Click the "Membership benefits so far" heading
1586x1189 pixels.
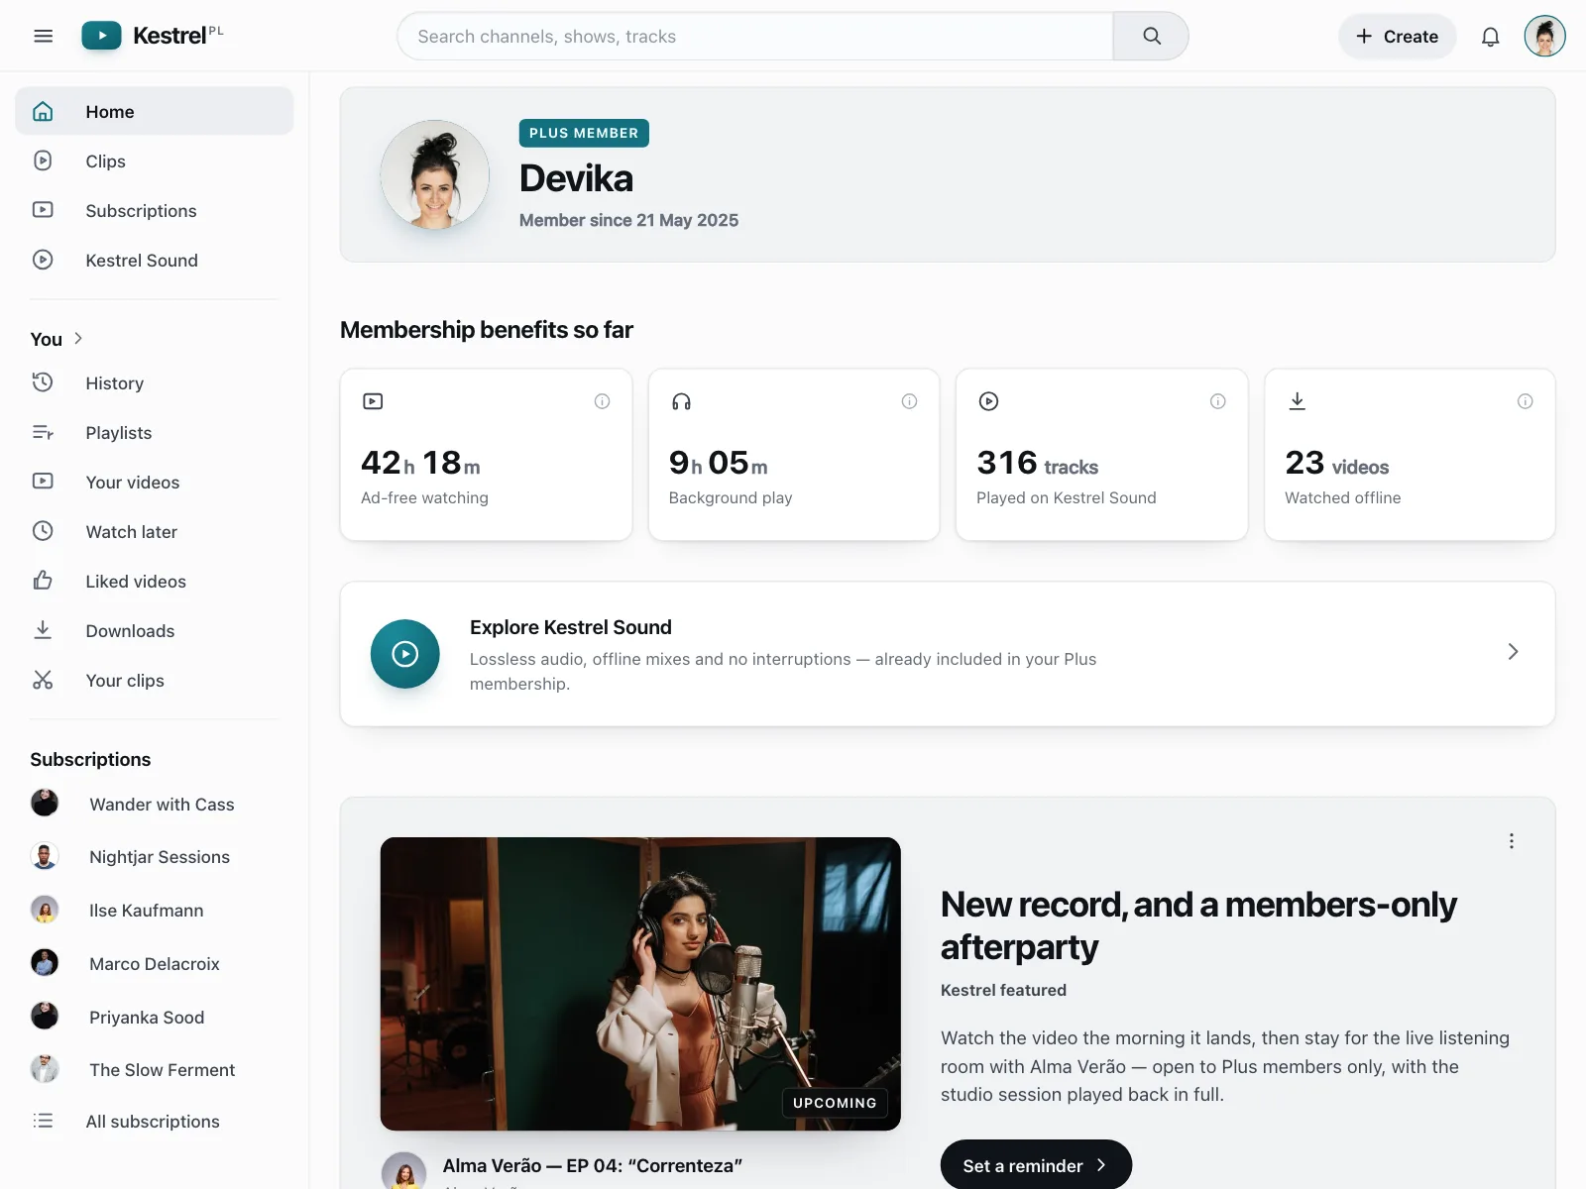pos(486,330)
